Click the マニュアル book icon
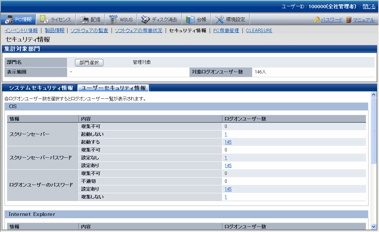 (348, 20)
